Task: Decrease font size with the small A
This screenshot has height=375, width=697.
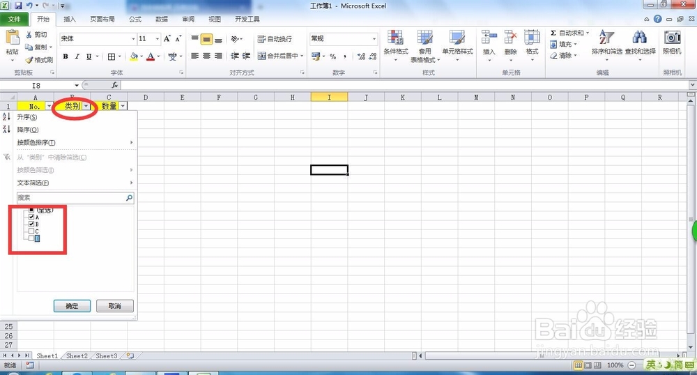Action: [x=178, y=38]
